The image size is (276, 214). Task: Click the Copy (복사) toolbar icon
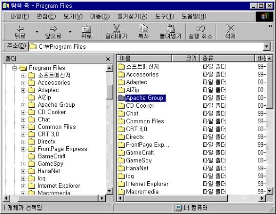(143, 28)
